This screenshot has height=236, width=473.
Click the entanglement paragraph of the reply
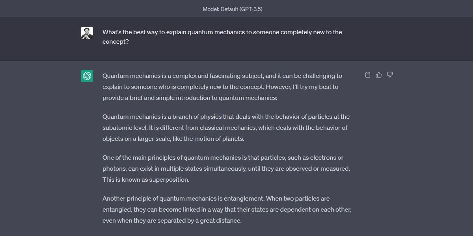(x=226, y=209)
